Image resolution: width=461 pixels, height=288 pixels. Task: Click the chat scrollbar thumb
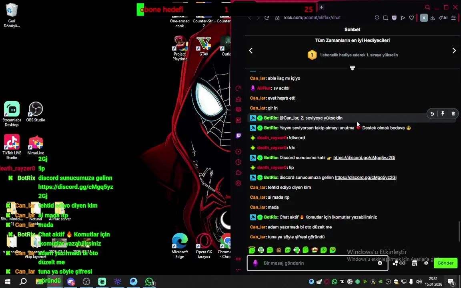click(459, 232)
